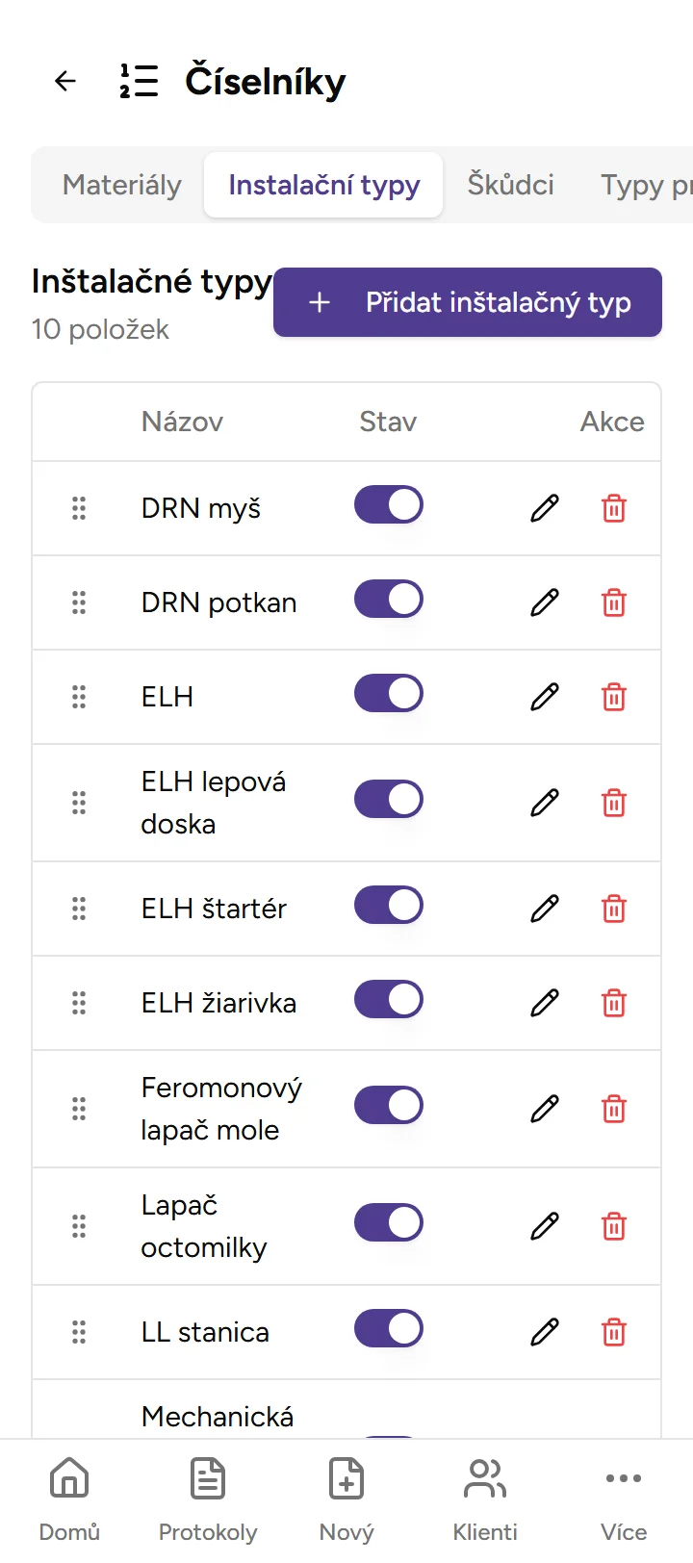Grab the drag handle next to LL stanica
The image size is (693, 1563).
(78, 1332)
